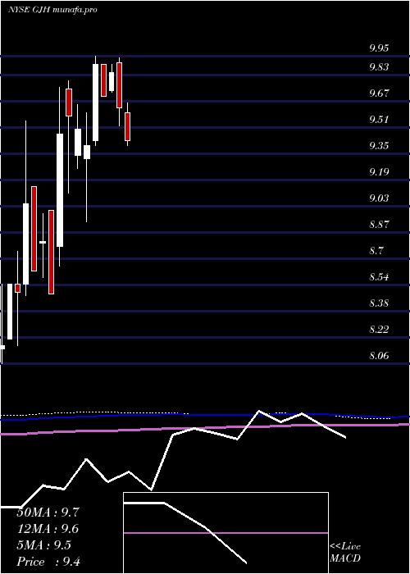Screen dimensions: 410x574
Task: Click the blue moving average line
Action: (205, 415)
